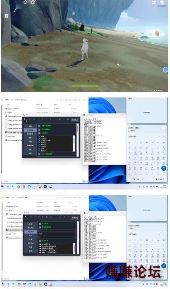This screenshot has width=170, height=289.
Task: Tick the second white checkbox in bottom Cotton Buds list
Action: pos(40,247)
